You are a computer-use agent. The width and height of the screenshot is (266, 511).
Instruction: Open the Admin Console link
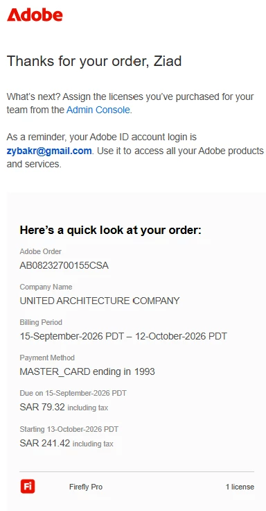click(98, 110)
